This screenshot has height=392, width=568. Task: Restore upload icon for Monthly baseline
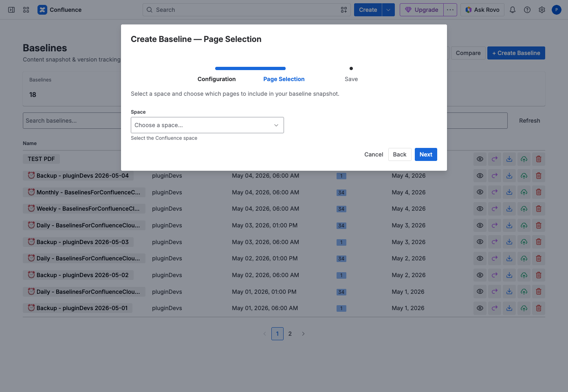coord(524,192)
